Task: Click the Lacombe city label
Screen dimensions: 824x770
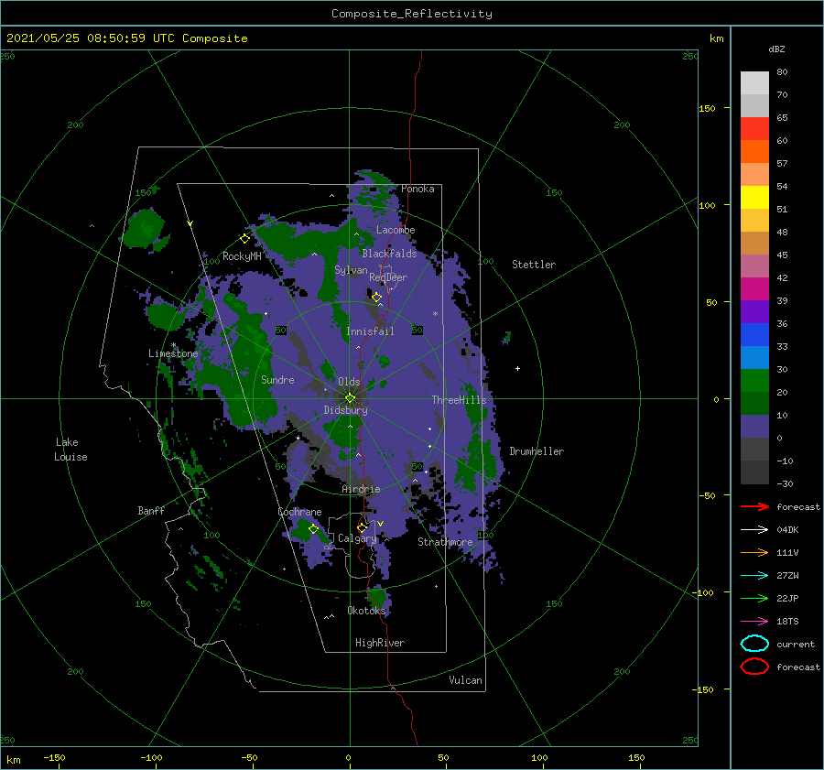Action: tap(396, 230)
